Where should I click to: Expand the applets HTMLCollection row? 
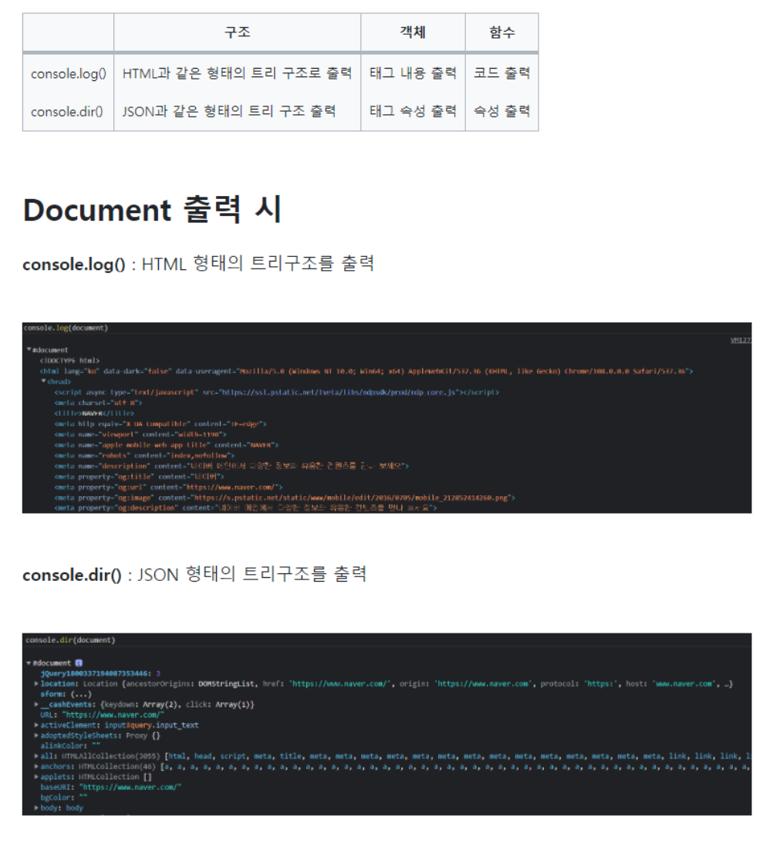tap(36, 777)
